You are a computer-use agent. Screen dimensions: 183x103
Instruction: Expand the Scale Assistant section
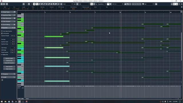[8, 21]
